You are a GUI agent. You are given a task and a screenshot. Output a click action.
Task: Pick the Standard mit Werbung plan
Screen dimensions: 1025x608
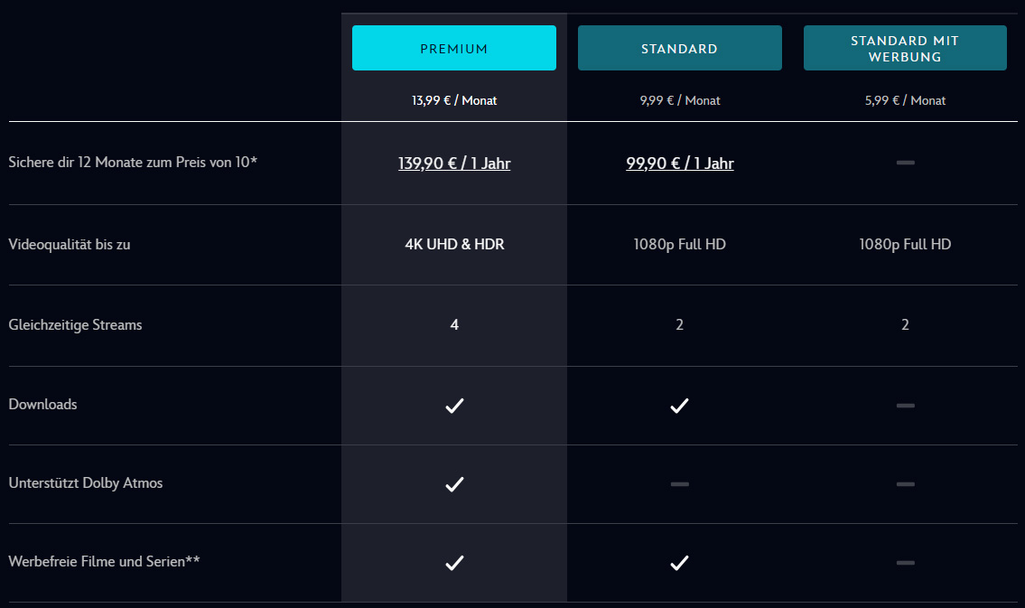pyautogui.click(x=905, y=49)
